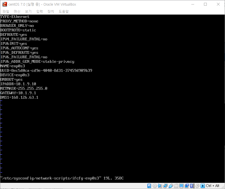Viewport: 225px width, 189px height.
Task: Click the shared folders status icon
Action: (x=176, y=186)
